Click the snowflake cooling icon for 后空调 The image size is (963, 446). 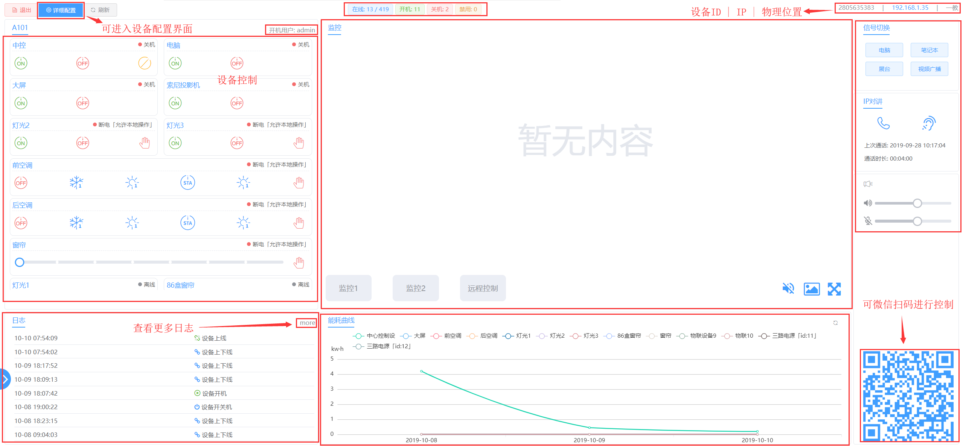point(76,223)
